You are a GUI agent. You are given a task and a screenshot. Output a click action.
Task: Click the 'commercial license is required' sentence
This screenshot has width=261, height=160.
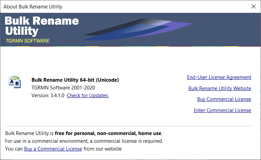84,141
